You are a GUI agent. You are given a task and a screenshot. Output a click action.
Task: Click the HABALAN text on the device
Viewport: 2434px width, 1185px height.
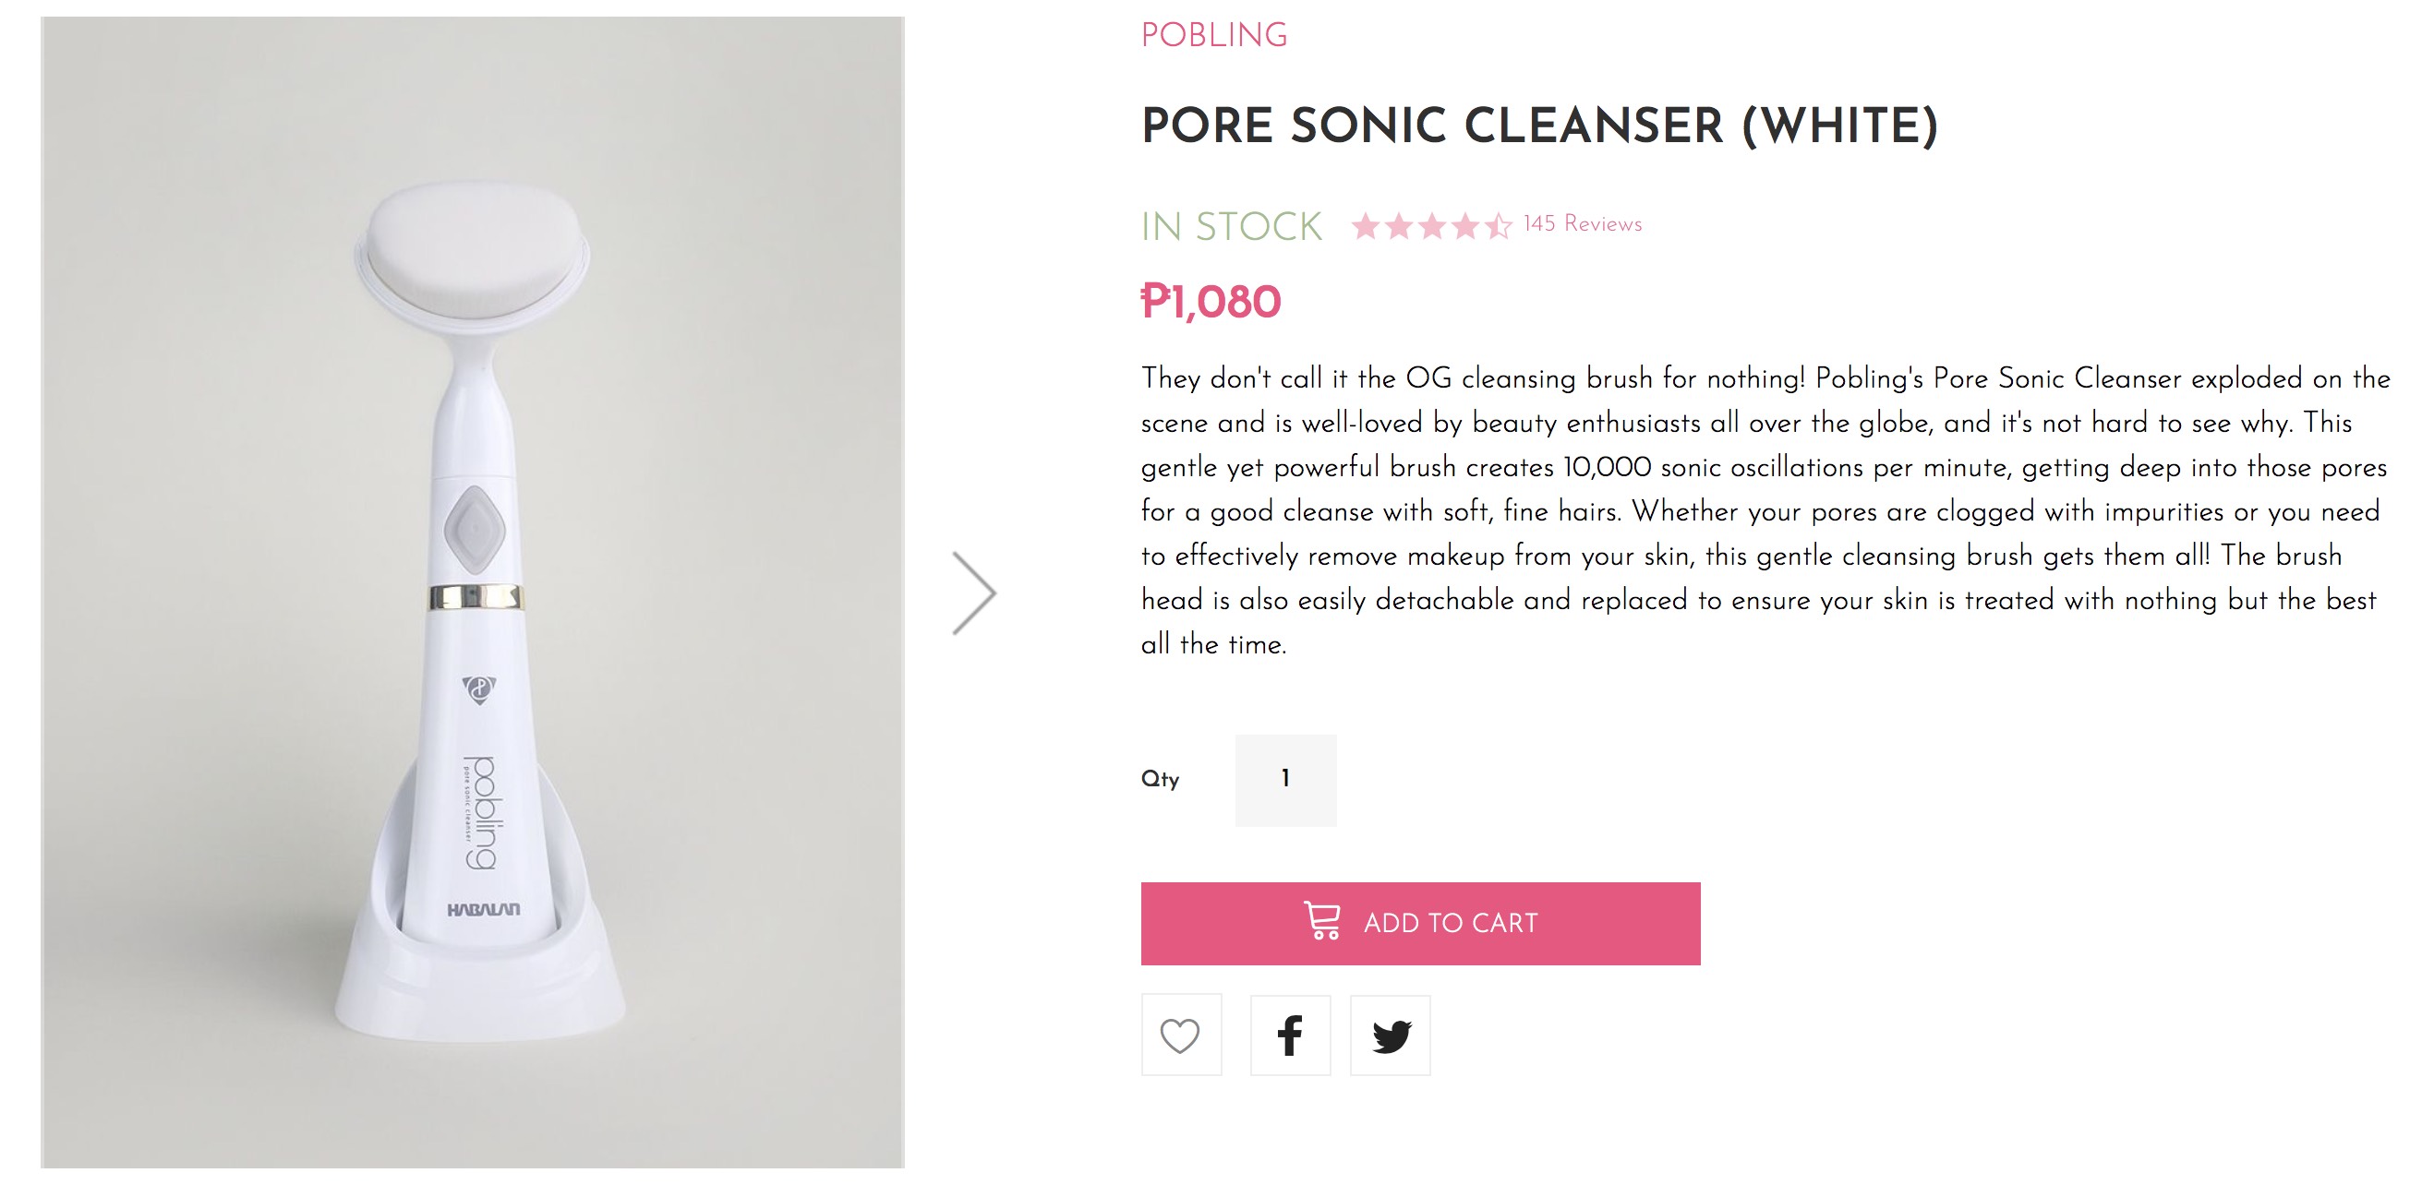tap(483, 909)
